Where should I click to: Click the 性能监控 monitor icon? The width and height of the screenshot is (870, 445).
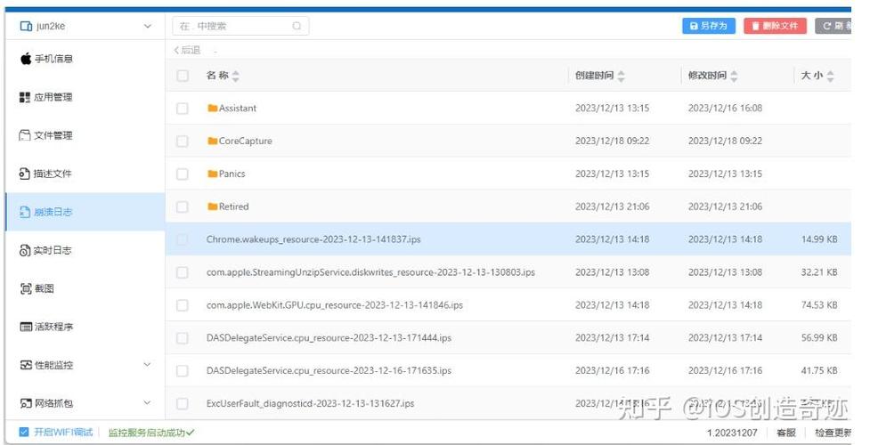[26, 365]
